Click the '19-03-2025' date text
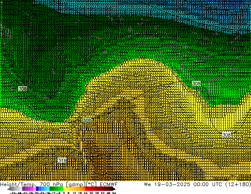The height and width of the screenshot is (194, 251). [x=172, y=184]
